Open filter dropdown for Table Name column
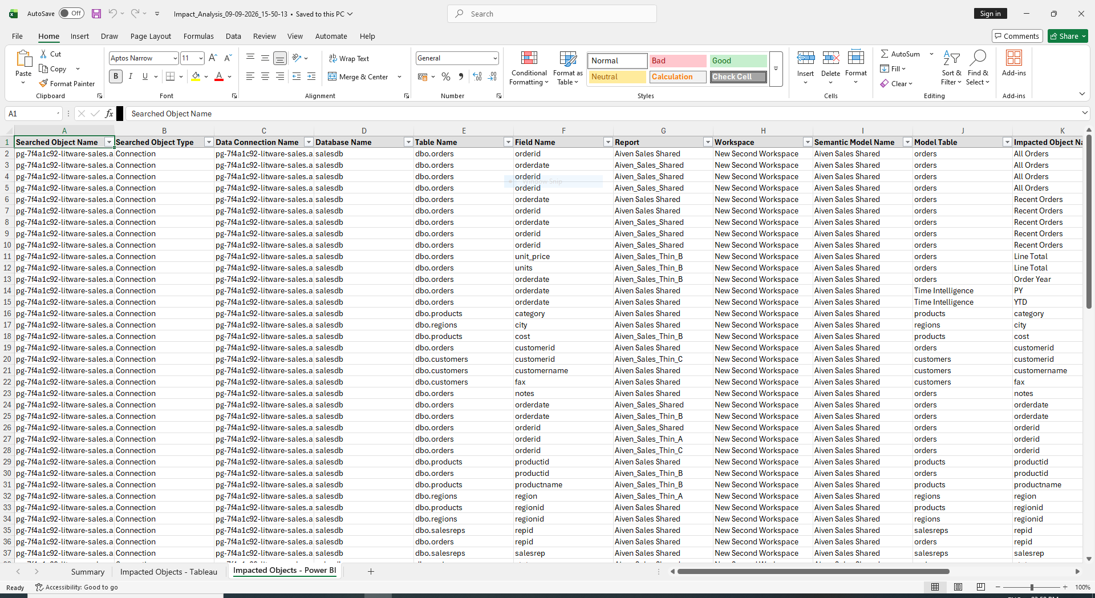Viewport: 1095px width, 598px height. (508, 142)
